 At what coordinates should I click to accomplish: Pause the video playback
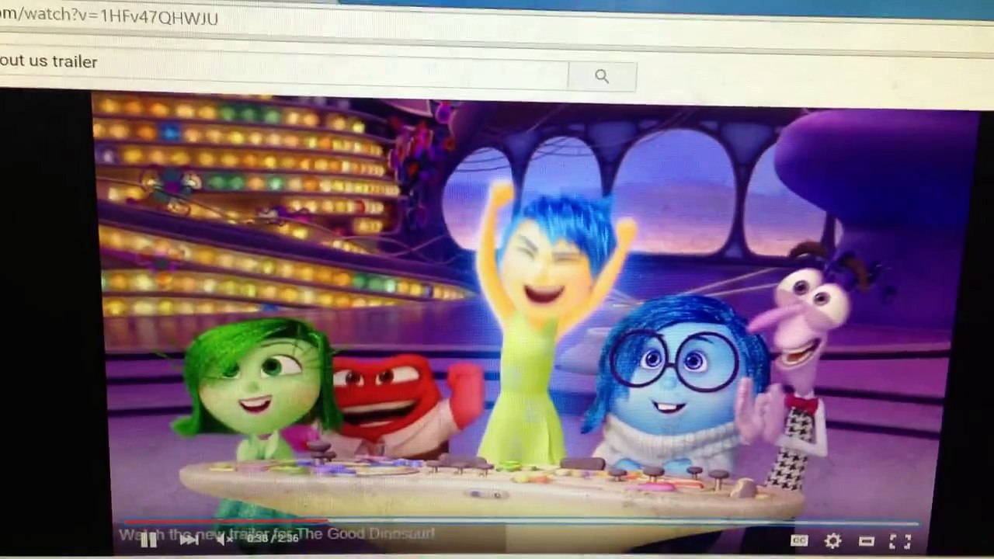148,541
